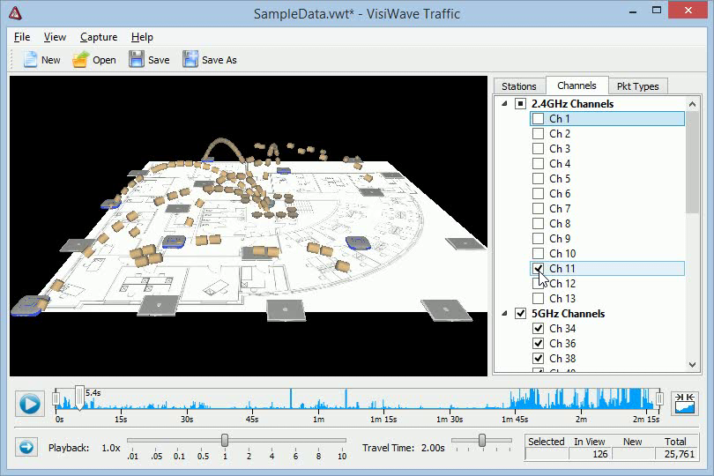Collapse the 2.4GHz Channels tree group
The image size is (714, 476).
coord(504,104)
